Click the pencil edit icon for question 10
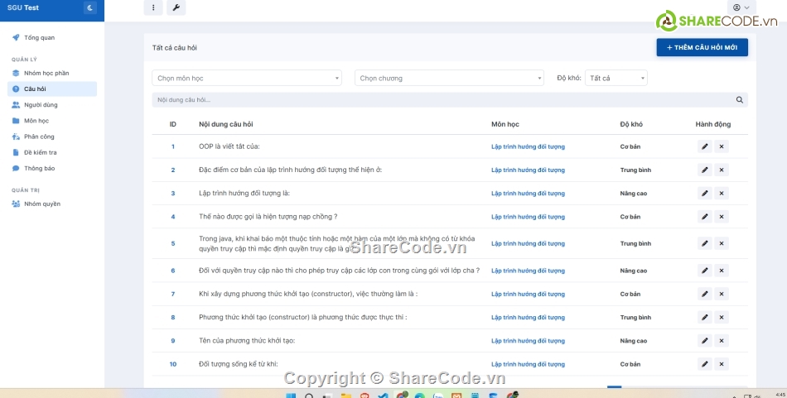 pyautogui.click(x=704, y=364)
